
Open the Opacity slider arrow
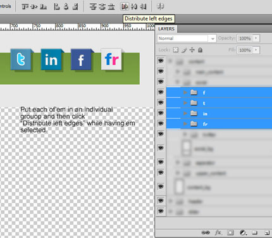tap(256, 38)
